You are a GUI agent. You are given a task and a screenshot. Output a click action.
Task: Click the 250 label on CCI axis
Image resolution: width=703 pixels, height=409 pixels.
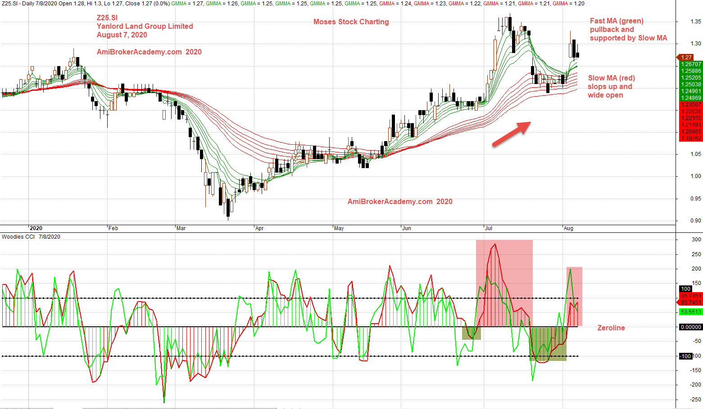pyautogui.click(x=697, y=254)
